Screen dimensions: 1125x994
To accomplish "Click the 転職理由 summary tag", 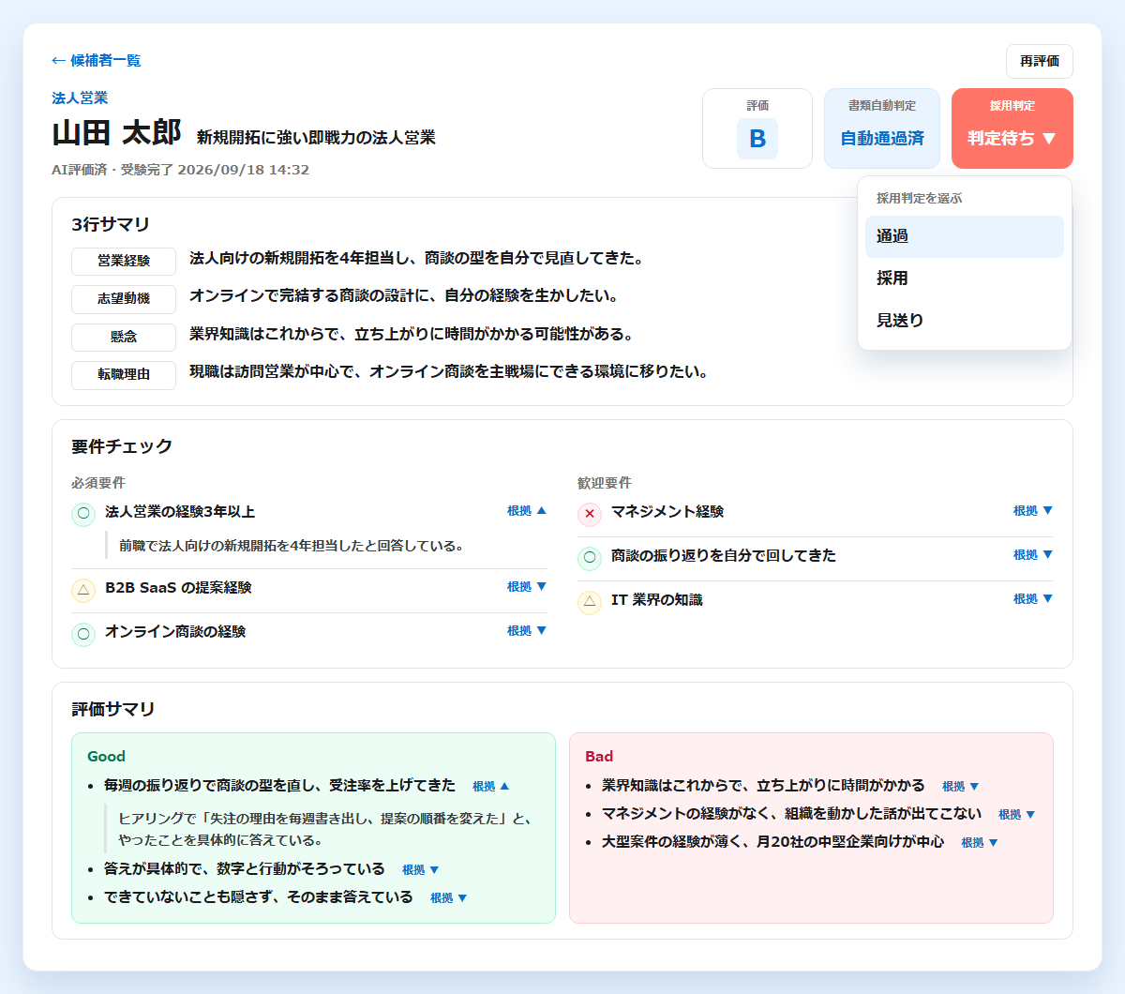I will [124, 374].
